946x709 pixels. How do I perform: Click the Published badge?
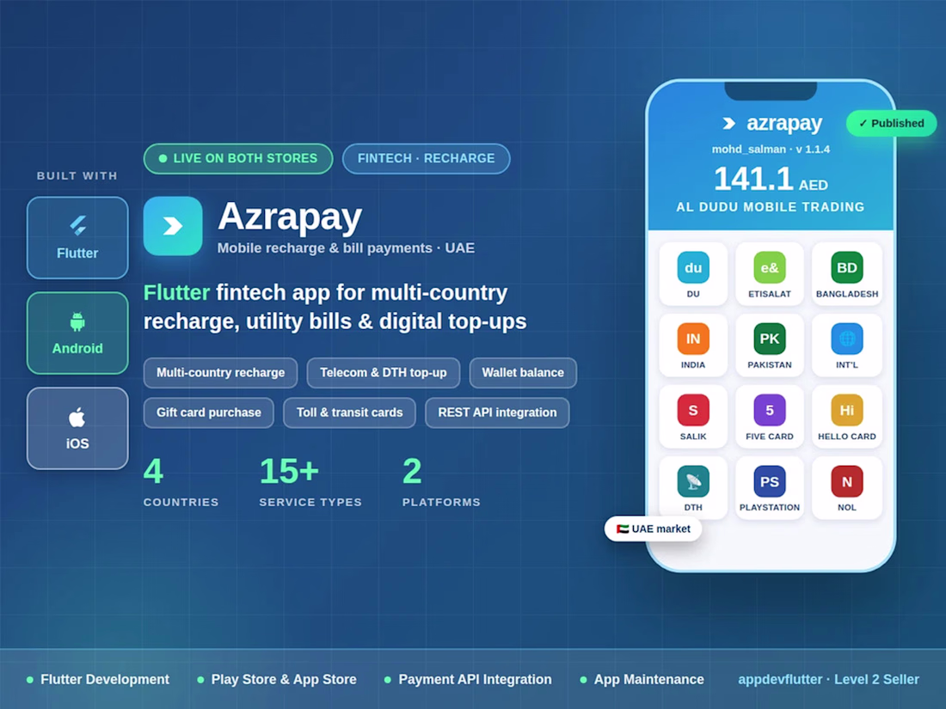pos(891,123)
